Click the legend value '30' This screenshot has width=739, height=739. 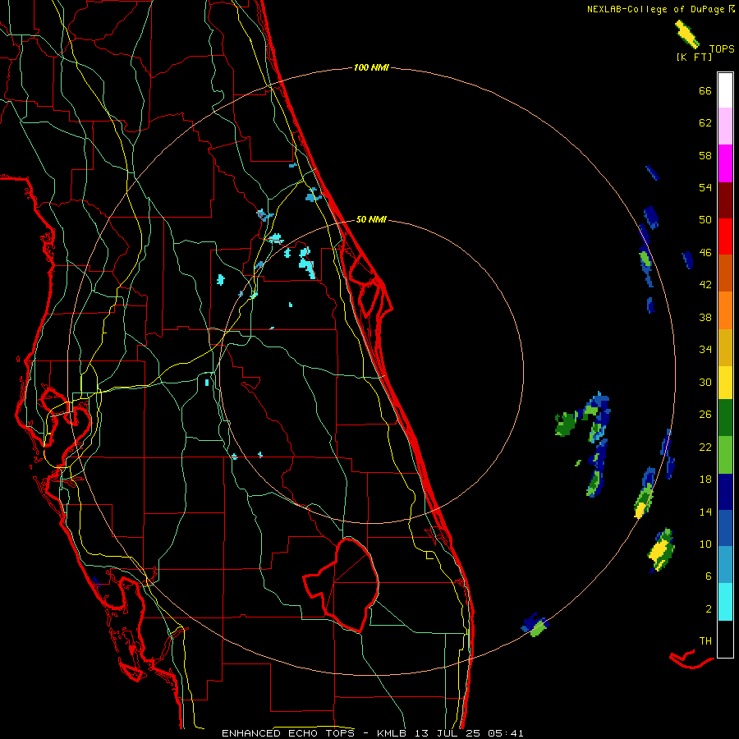tap(705, 382)
